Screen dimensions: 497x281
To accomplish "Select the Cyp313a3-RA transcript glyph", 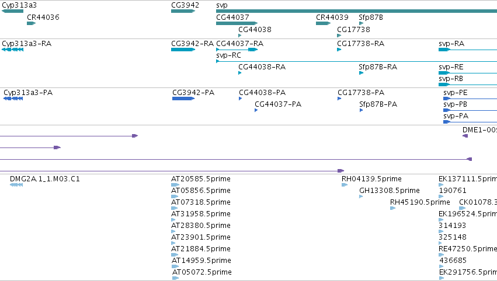I will click(x=12, y=50).
